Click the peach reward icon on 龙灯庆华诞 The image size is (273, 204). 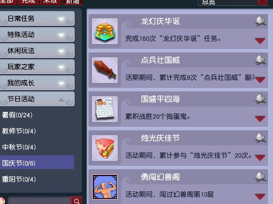(260, 21)
